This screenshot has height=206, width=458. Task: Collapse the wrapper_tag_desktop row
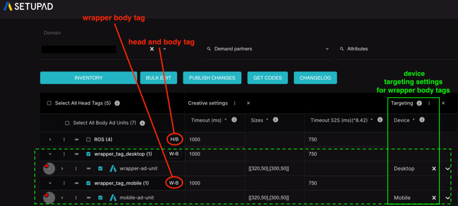coord(50,154)
